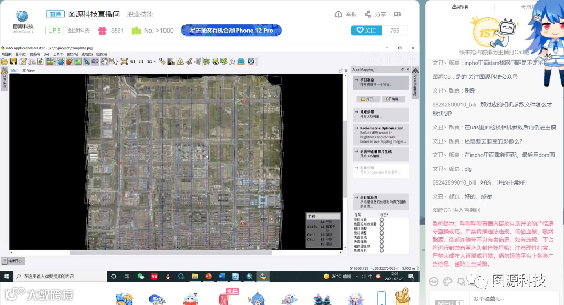564x305 pixels.
Task: Click the blue dome toolbar icon
Action: (x=241, y=62)
